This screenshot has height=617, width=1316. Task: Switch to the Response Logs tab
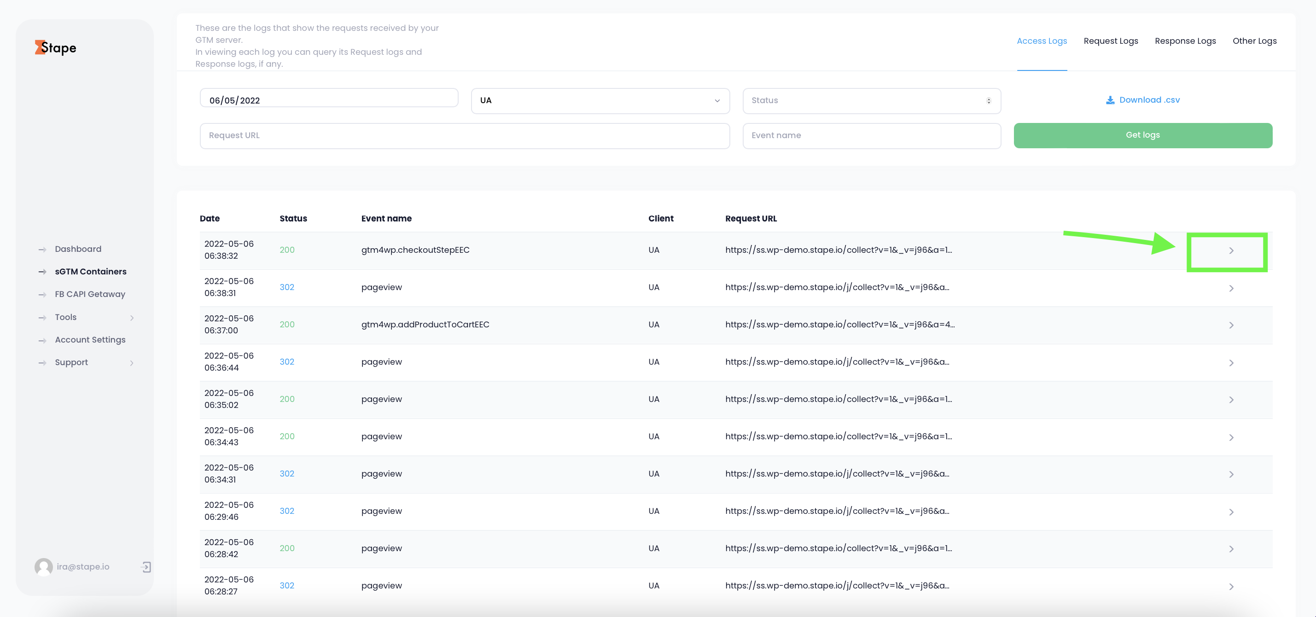[1185, 41]
